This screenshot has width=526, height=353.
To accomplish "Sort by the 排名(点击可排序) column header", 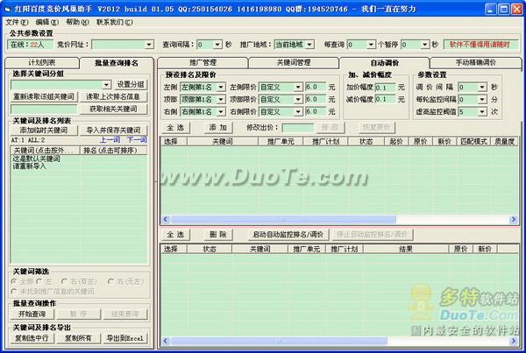I will (113, 151).
